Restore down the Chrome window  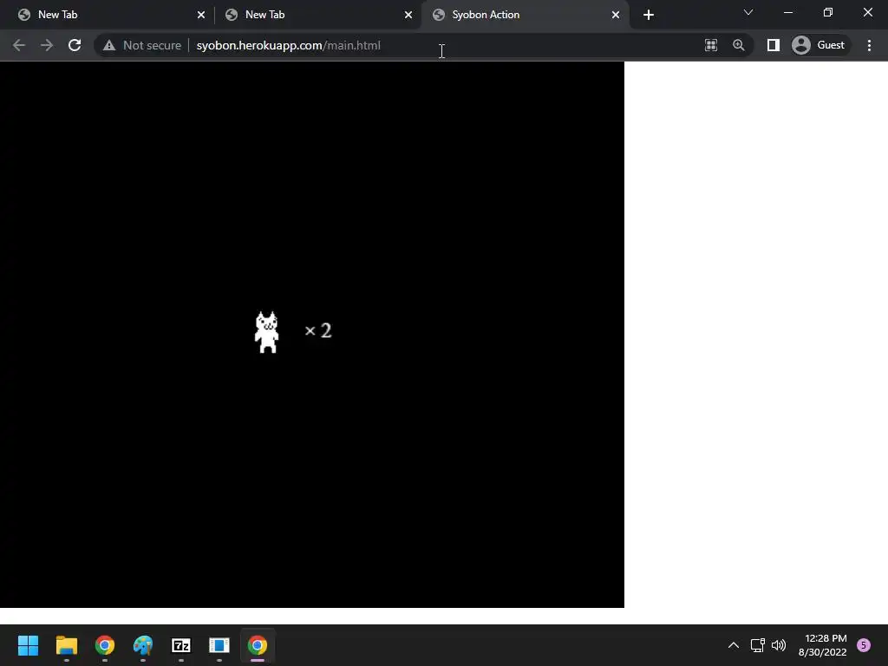click(828, 12)
